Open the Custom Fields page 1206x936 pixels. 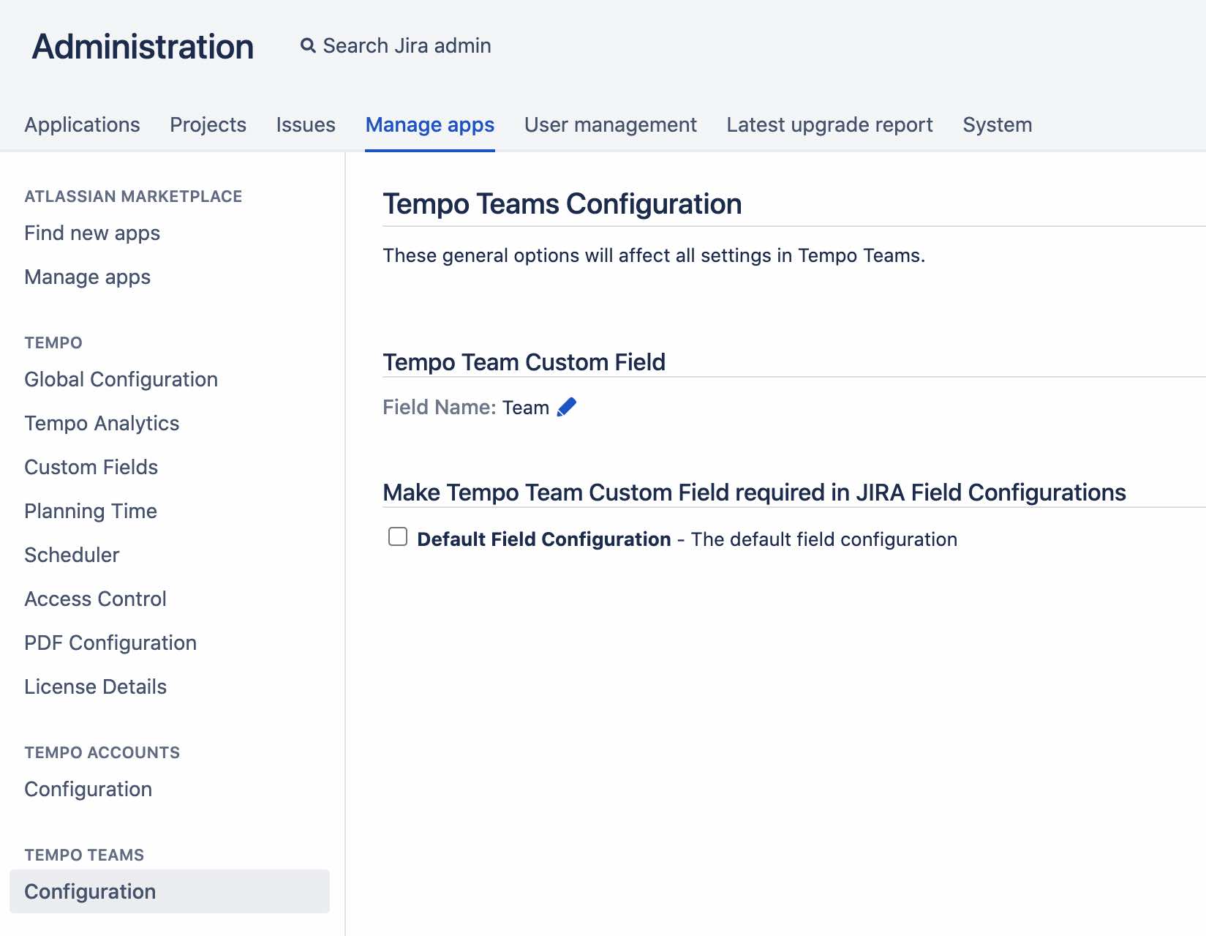tap(91, 468)
